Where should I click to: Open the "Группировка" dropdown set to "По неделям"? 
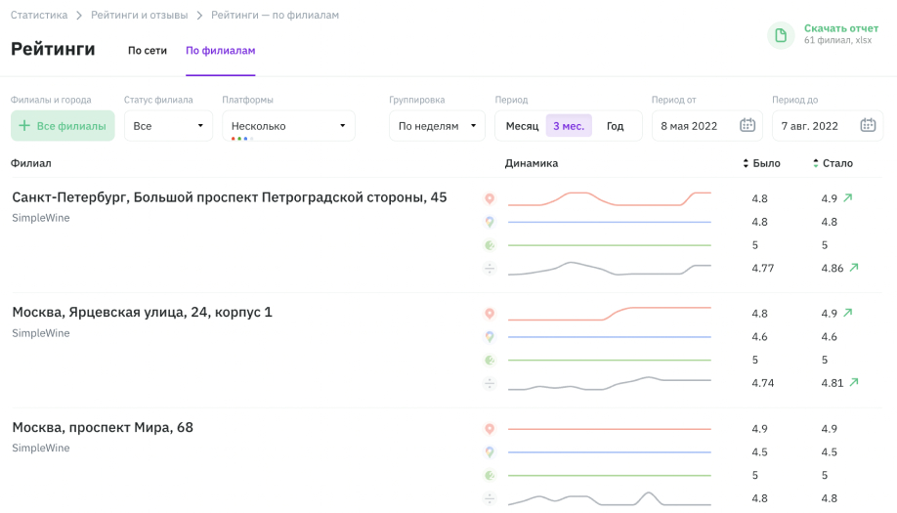(437, 126)
